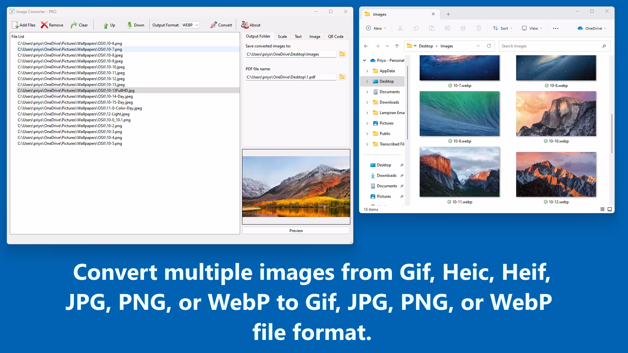This screenshot has width=628, height=353.
Task: Click the Cut icon in Explorer
Action: click(x=400, y=28)
